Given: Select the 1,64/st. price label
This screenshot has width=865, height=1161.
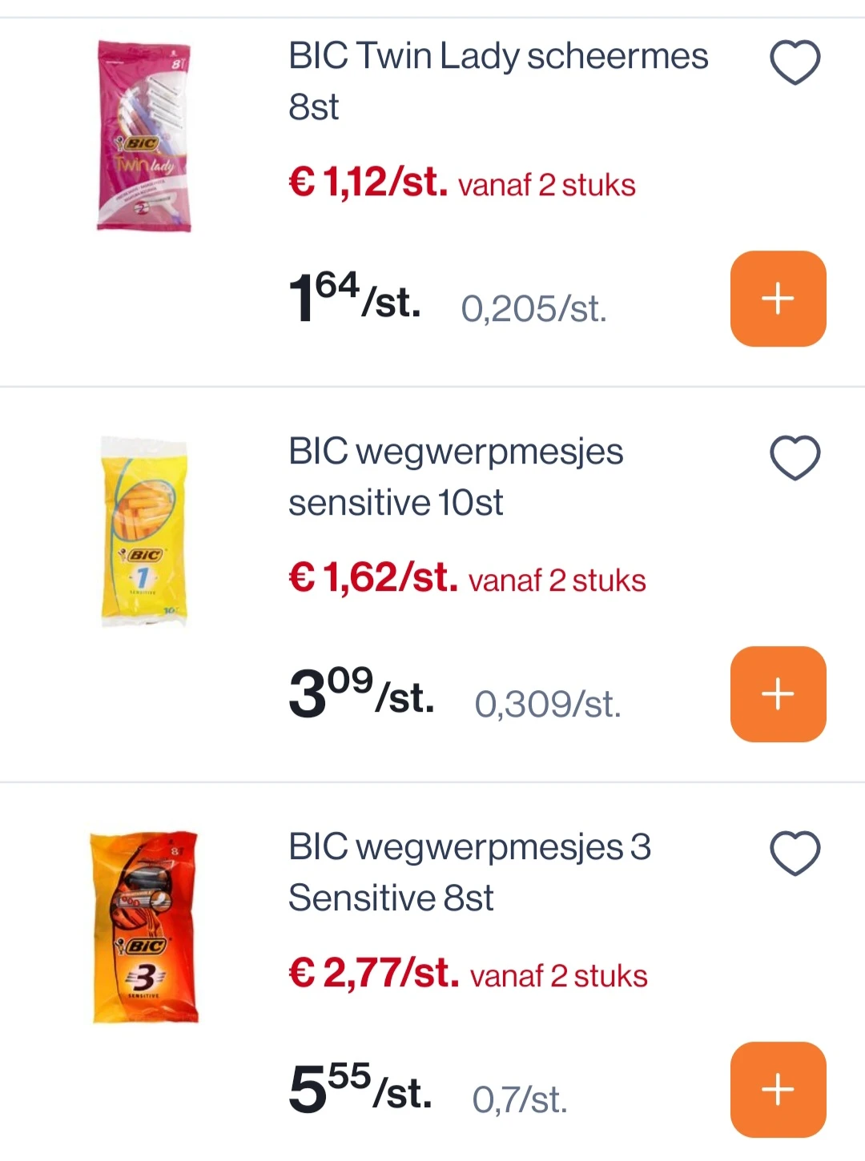Looking at the screenshot, I should tap(355, 297).
